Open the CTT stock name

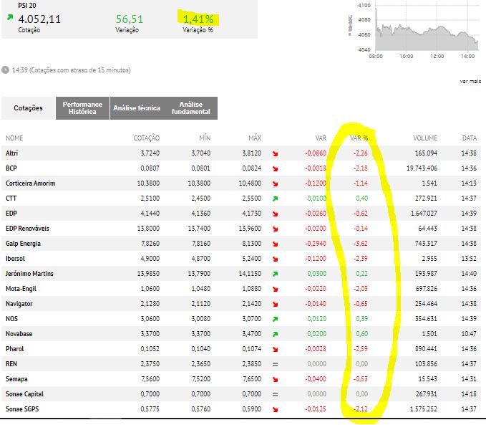pos(11,198)
